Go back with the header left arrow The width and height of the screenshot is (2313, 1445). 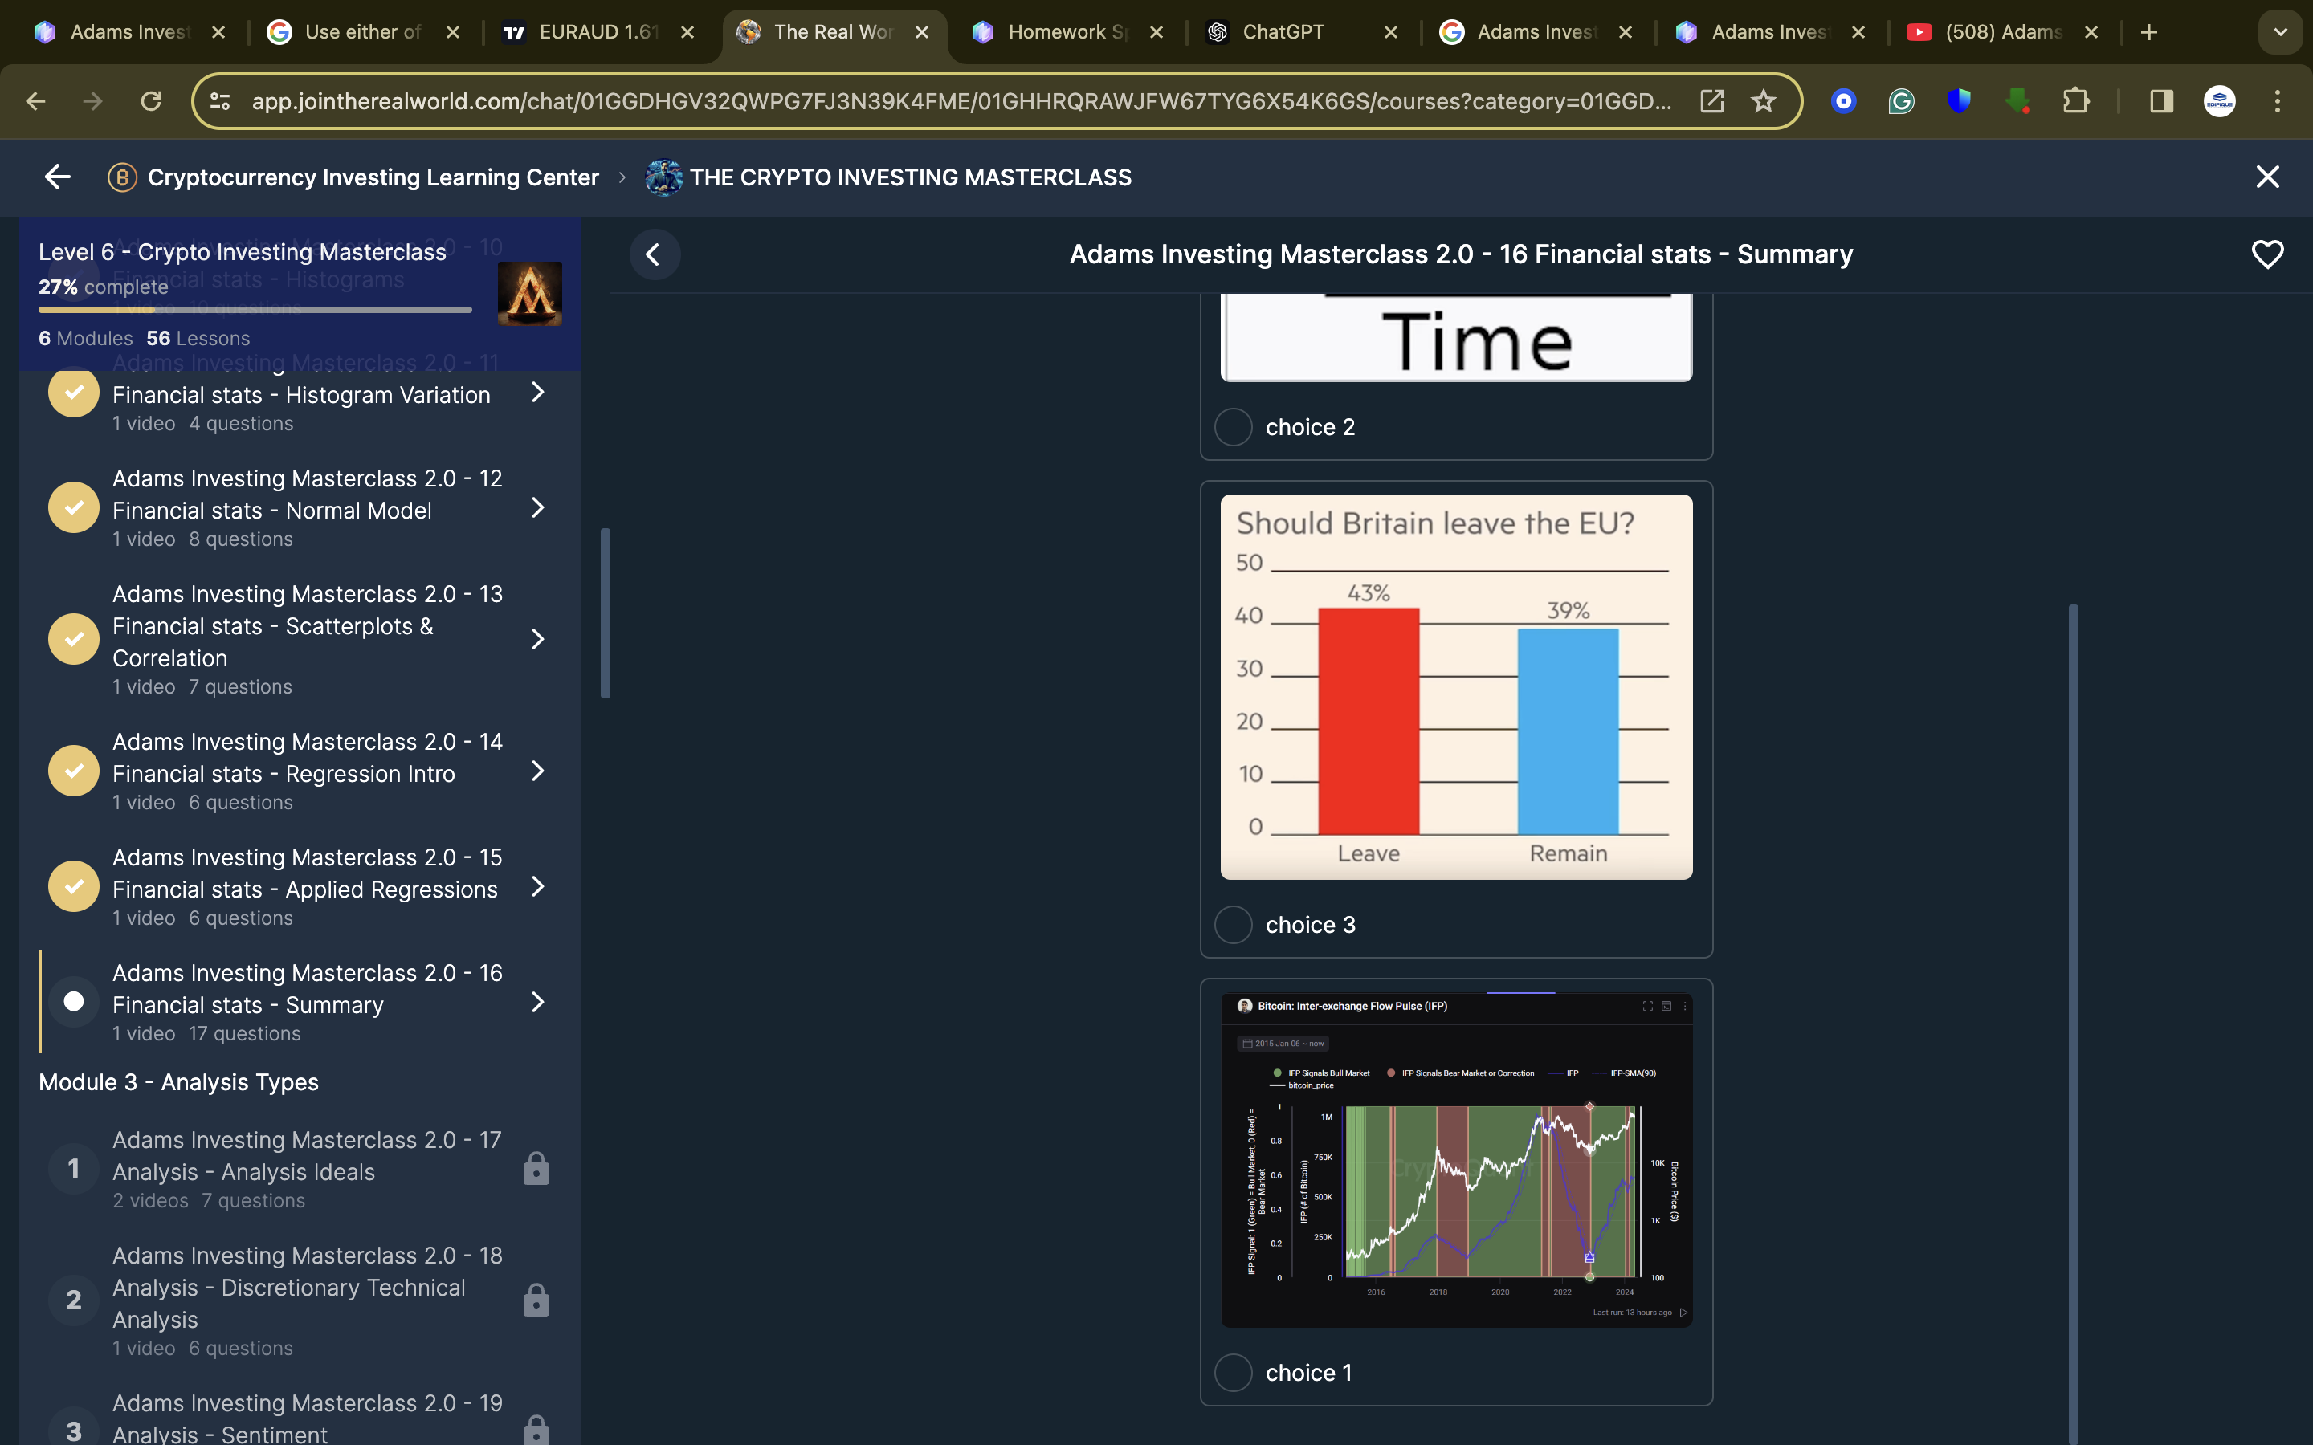tap(57, 177)
